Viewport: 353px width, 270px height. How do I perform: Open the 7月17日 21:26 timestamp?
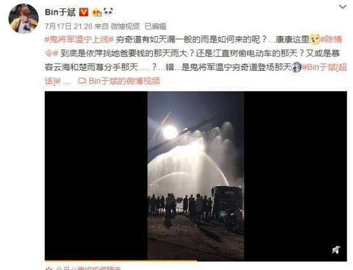click(x=68, y=26)
